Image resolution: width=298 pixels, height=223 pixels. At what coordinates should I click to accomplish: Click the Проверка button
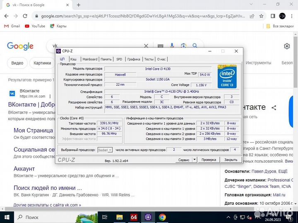(x=209, y=160)
